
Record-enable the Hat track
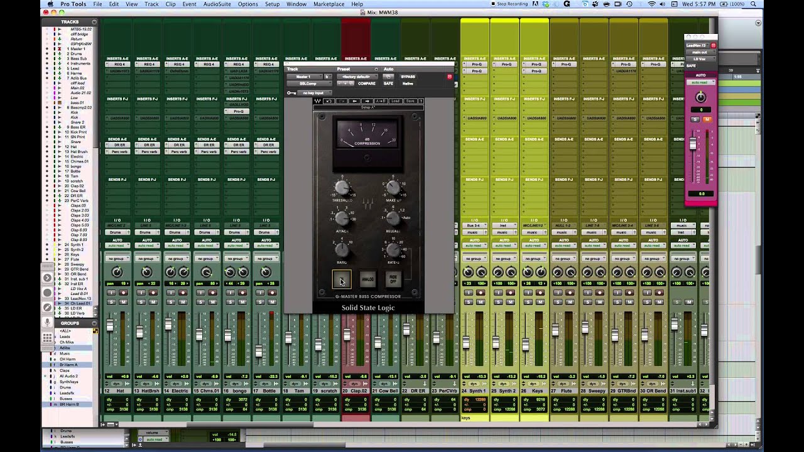[x=124, y=293]
